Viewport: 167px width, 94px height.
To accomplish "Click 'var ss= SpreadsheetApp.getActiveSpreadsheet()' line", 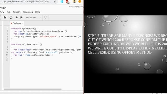I will (x=40, y=31).
